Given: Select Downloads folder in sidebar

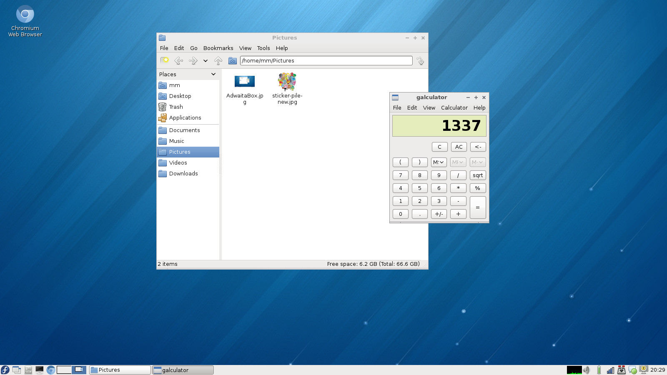Looking at the screenshot, I should (188, 173).
